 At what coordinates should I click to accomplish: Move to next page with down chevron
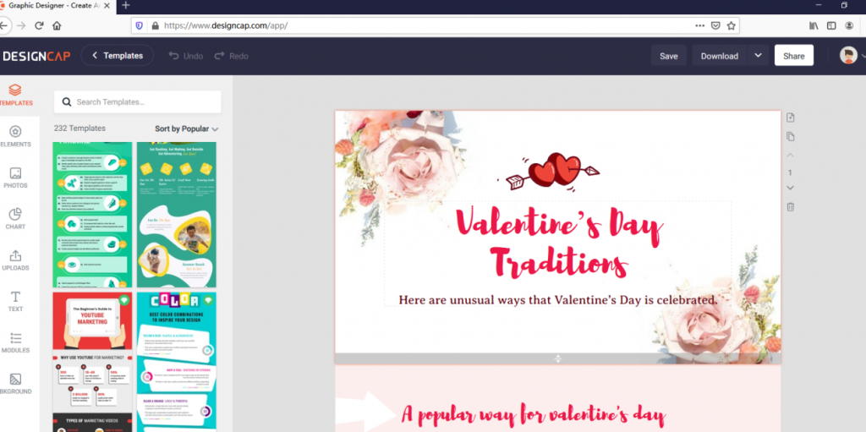click(x=790, y=188)
